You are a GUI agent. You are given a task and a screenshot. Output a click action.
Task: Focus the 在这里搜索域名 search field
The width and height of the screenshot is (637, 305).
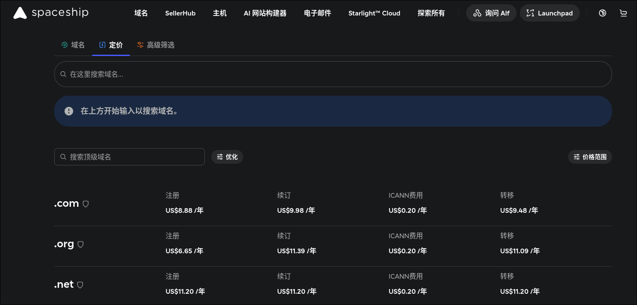pos(333,74)
